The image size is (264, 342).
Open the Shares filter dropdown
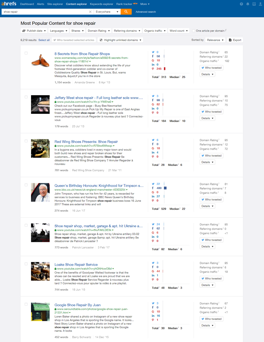77,31
